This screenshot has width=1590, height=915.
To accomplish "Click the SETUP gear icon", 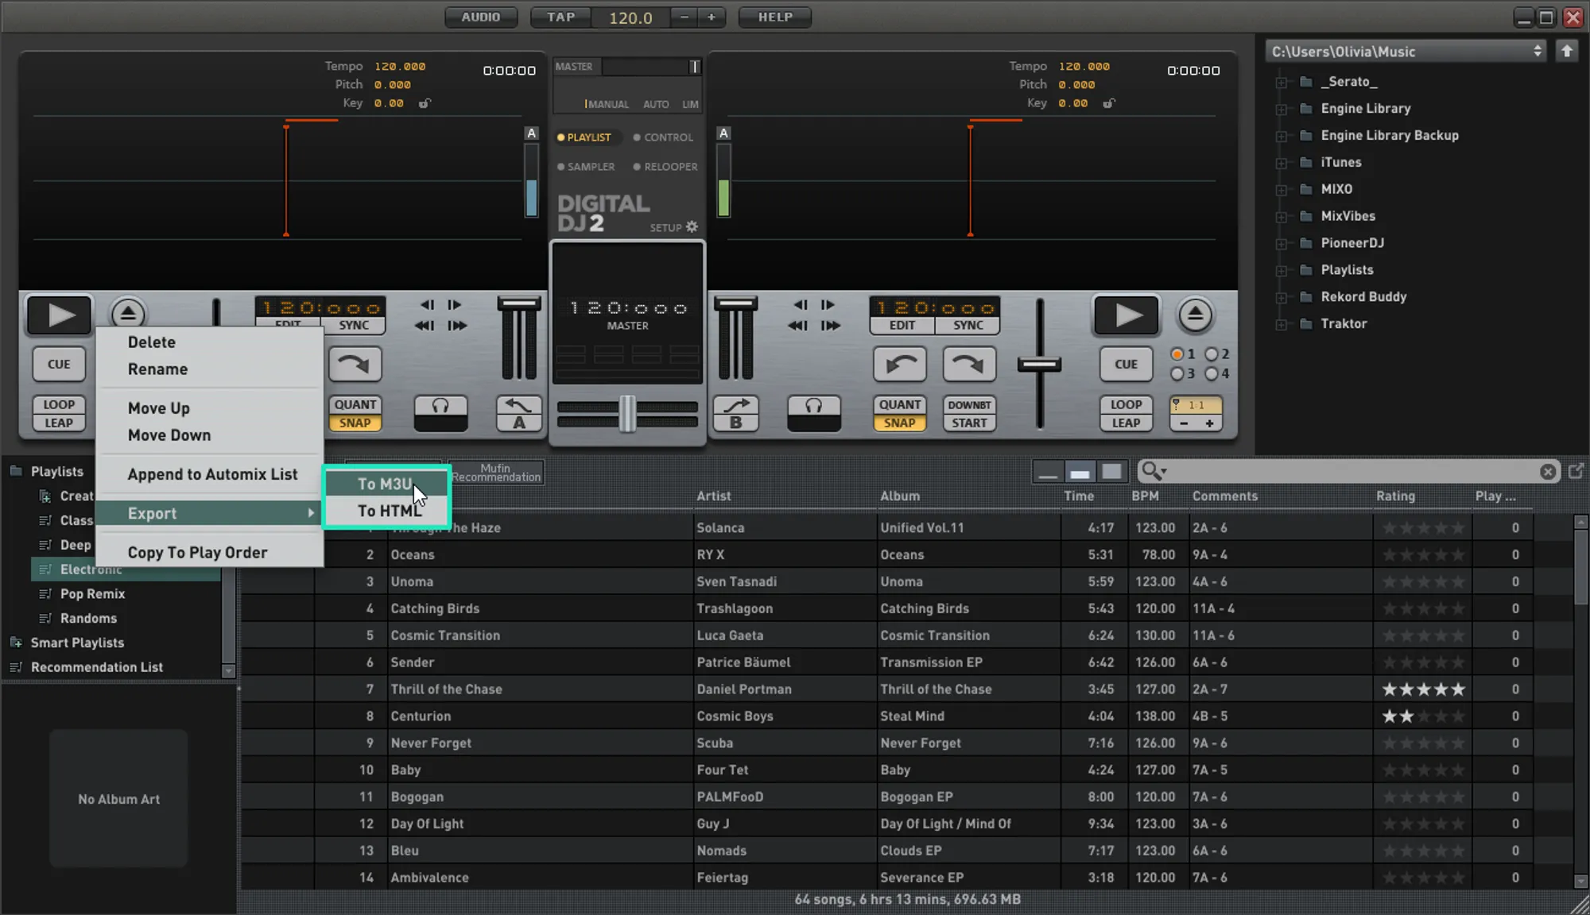I will coord(692,227).
